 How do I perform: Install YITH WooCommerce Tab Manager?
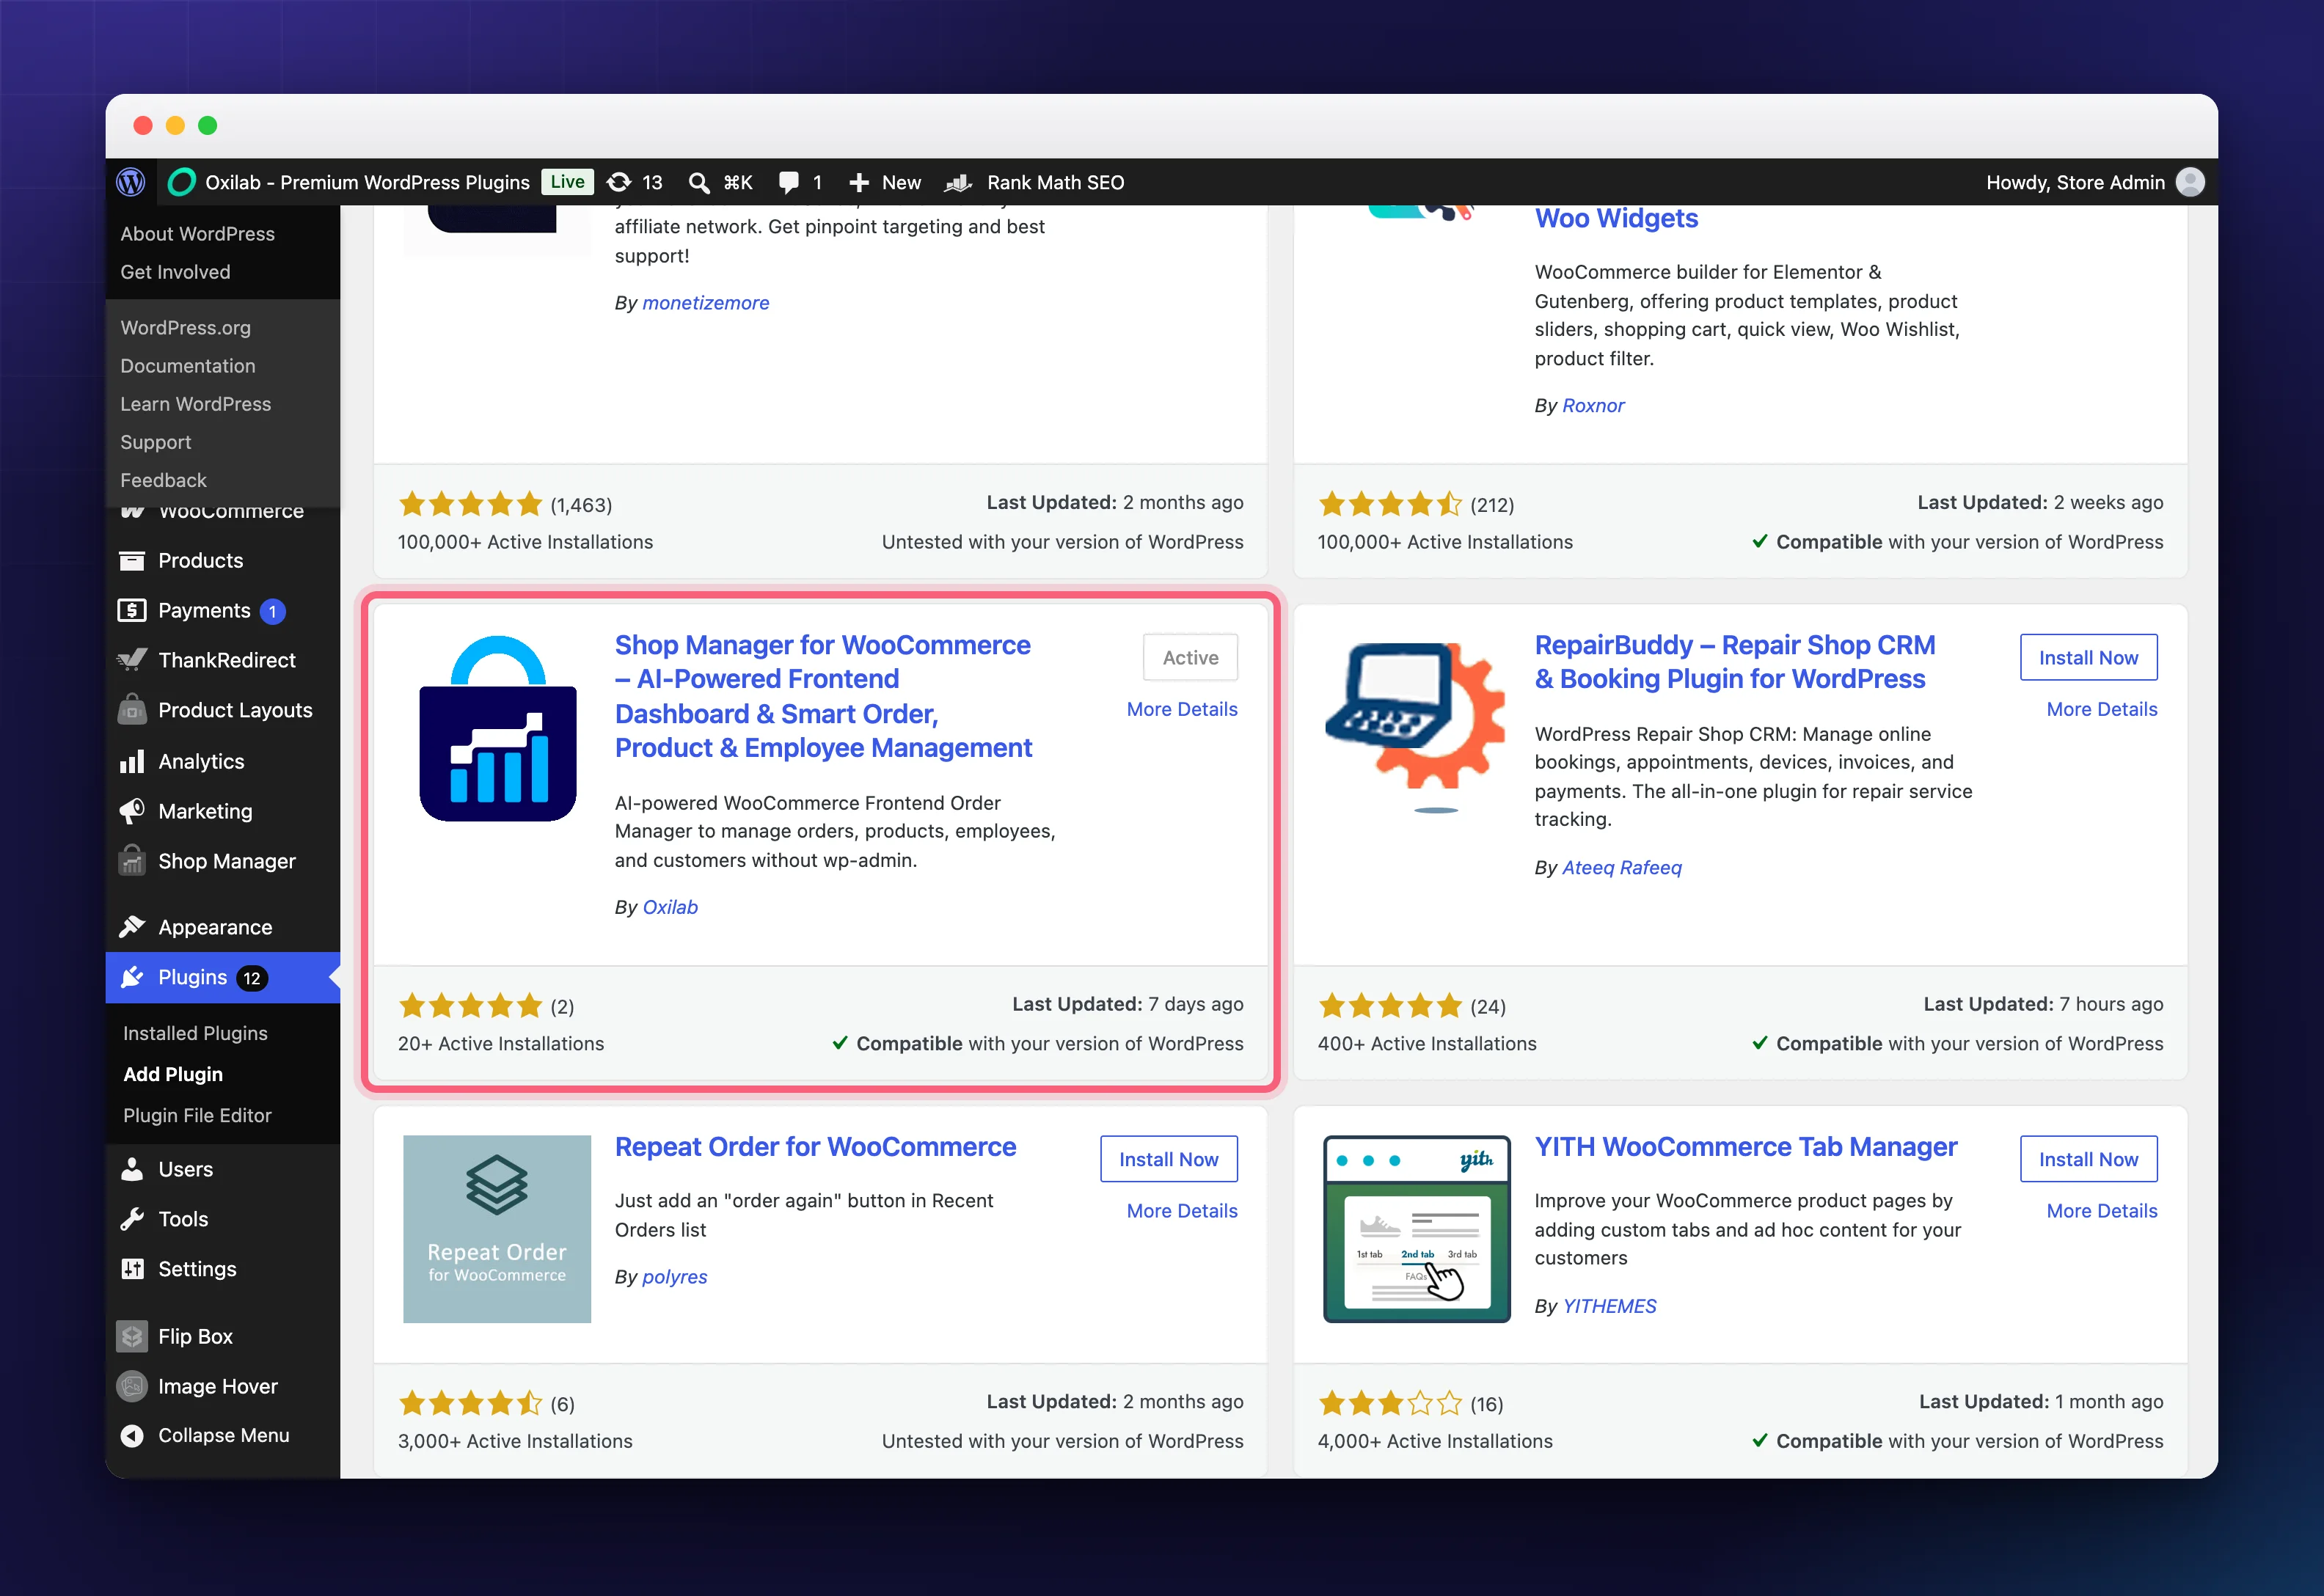[2088, 1159]
